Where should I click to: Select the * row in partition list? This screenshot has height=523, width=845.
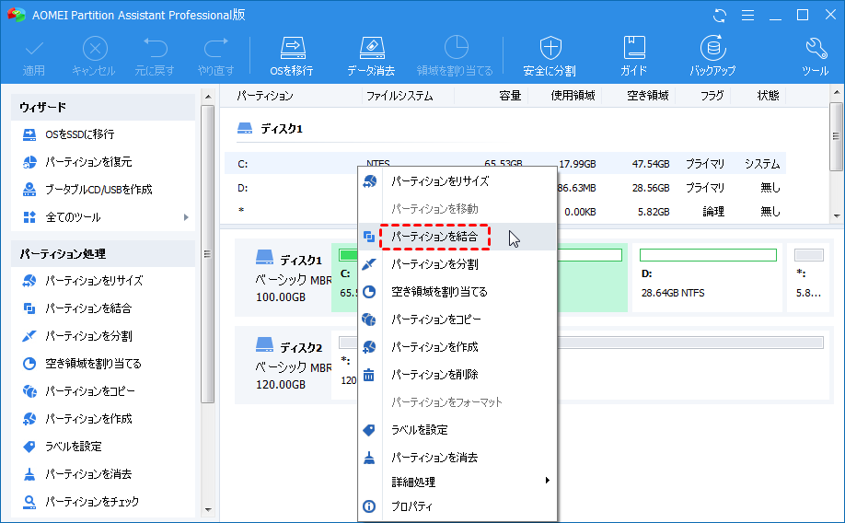point(505,212)
